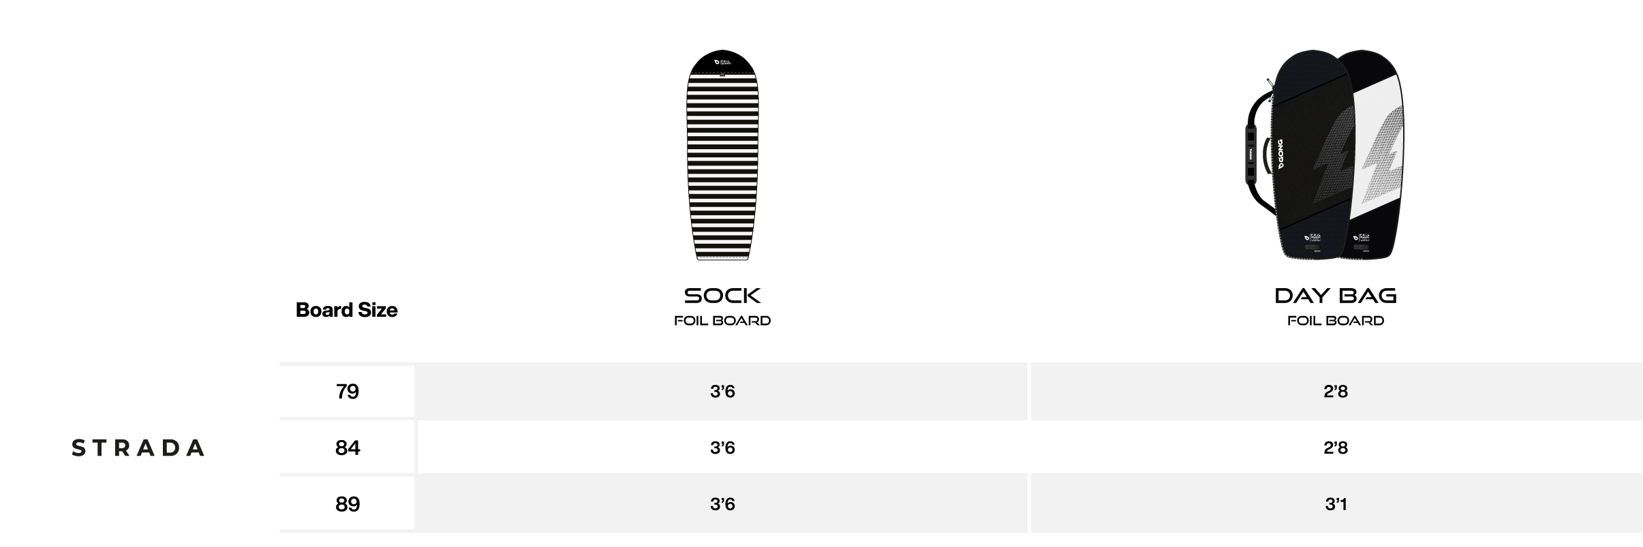Click sock size 3'6 in the 79 row

coord(722,391)
